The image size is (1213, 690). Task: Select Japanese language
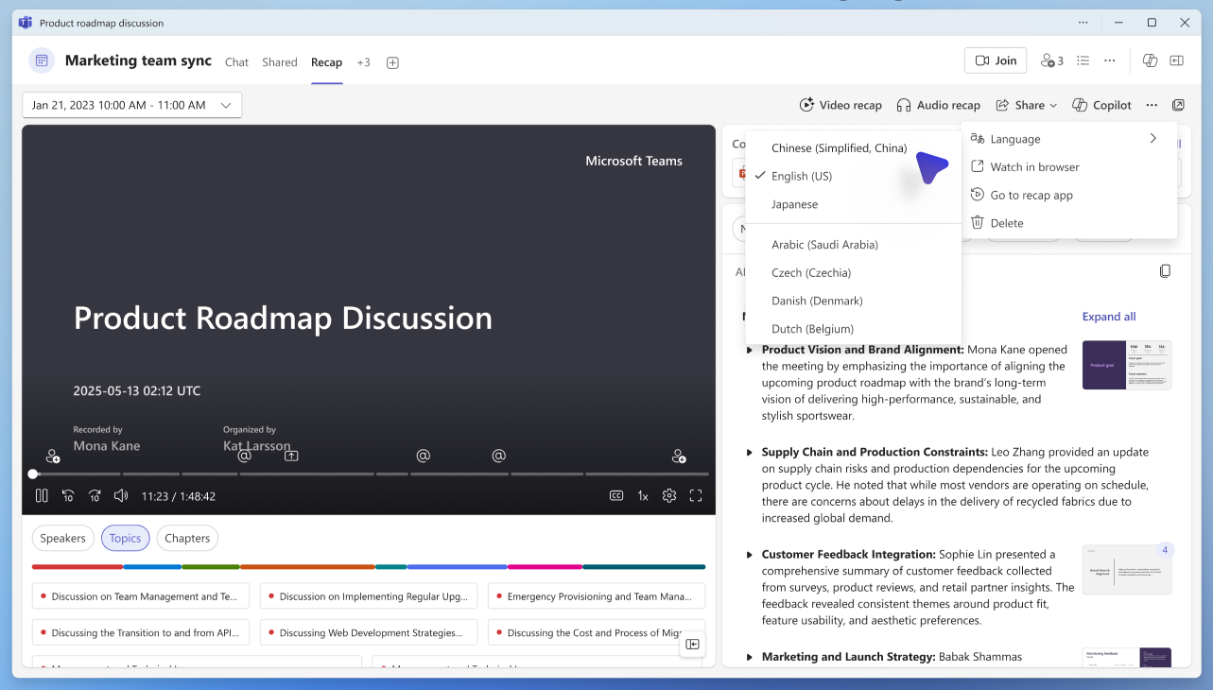click(x=854, y=204)
